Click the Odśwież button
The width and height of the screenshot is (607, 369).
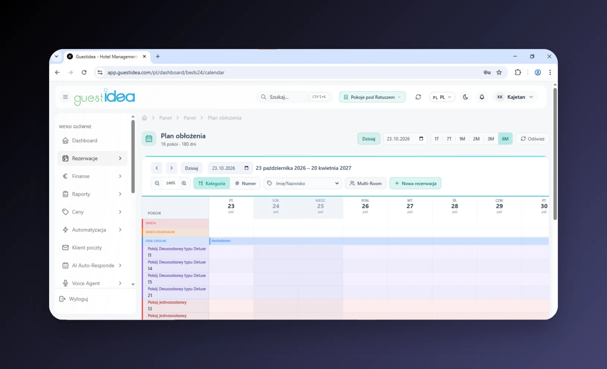[532, 139]
